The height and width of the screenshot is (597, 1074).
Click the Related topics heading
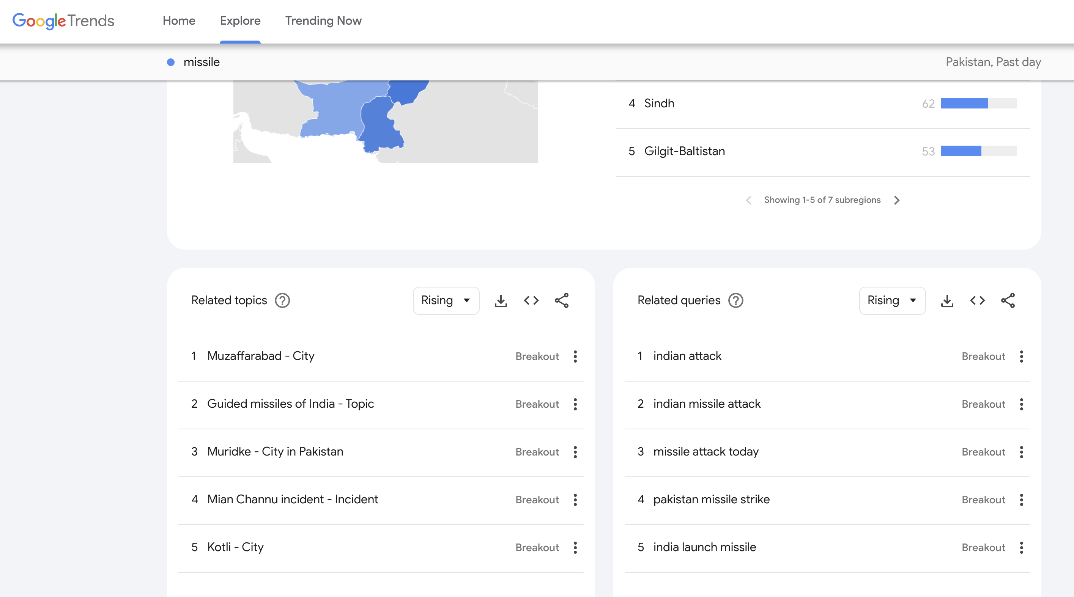[229, 300]
